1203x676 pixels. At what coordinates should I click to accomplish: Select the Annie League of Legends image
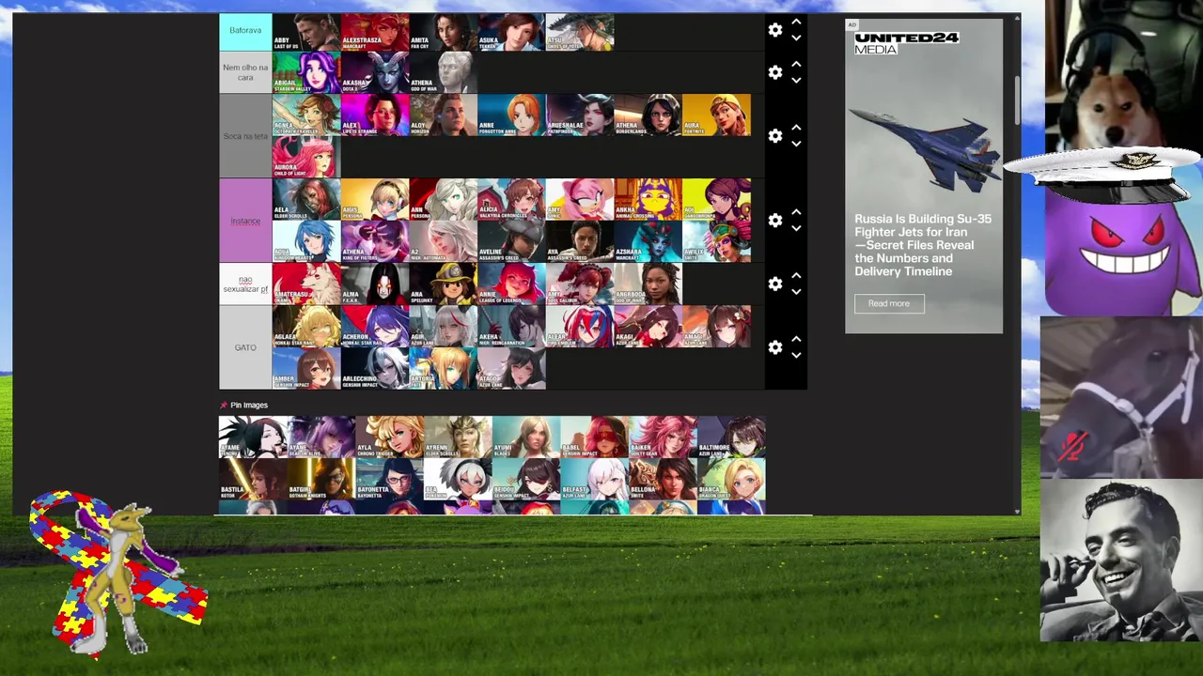tap(511, 284)
